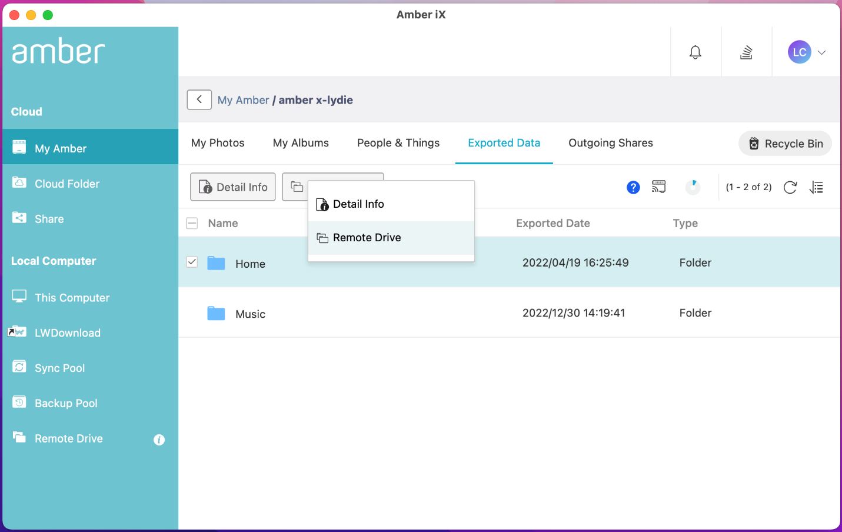Open the sort list options icon
This screenshot has width=842, height=532.
(x=816, y=187)
